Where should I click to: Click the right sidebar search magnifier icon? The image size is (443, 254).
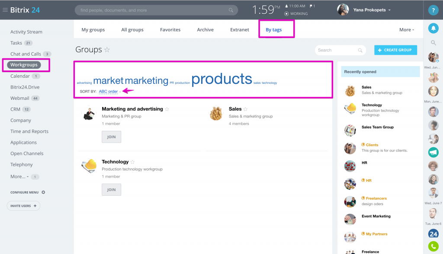click(x=433, y=43)
